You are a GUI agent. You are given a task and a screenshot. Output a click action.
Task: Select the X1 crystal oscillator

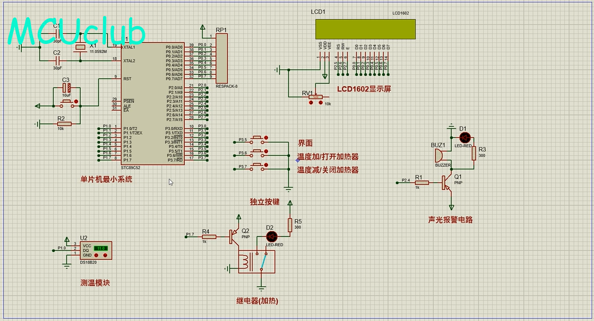pyautogui.click(x=81, y=47)
